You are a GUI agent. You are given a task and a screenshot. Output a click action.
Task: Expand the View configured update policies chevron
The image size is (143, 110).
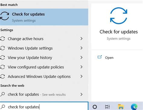click(81, 67)
